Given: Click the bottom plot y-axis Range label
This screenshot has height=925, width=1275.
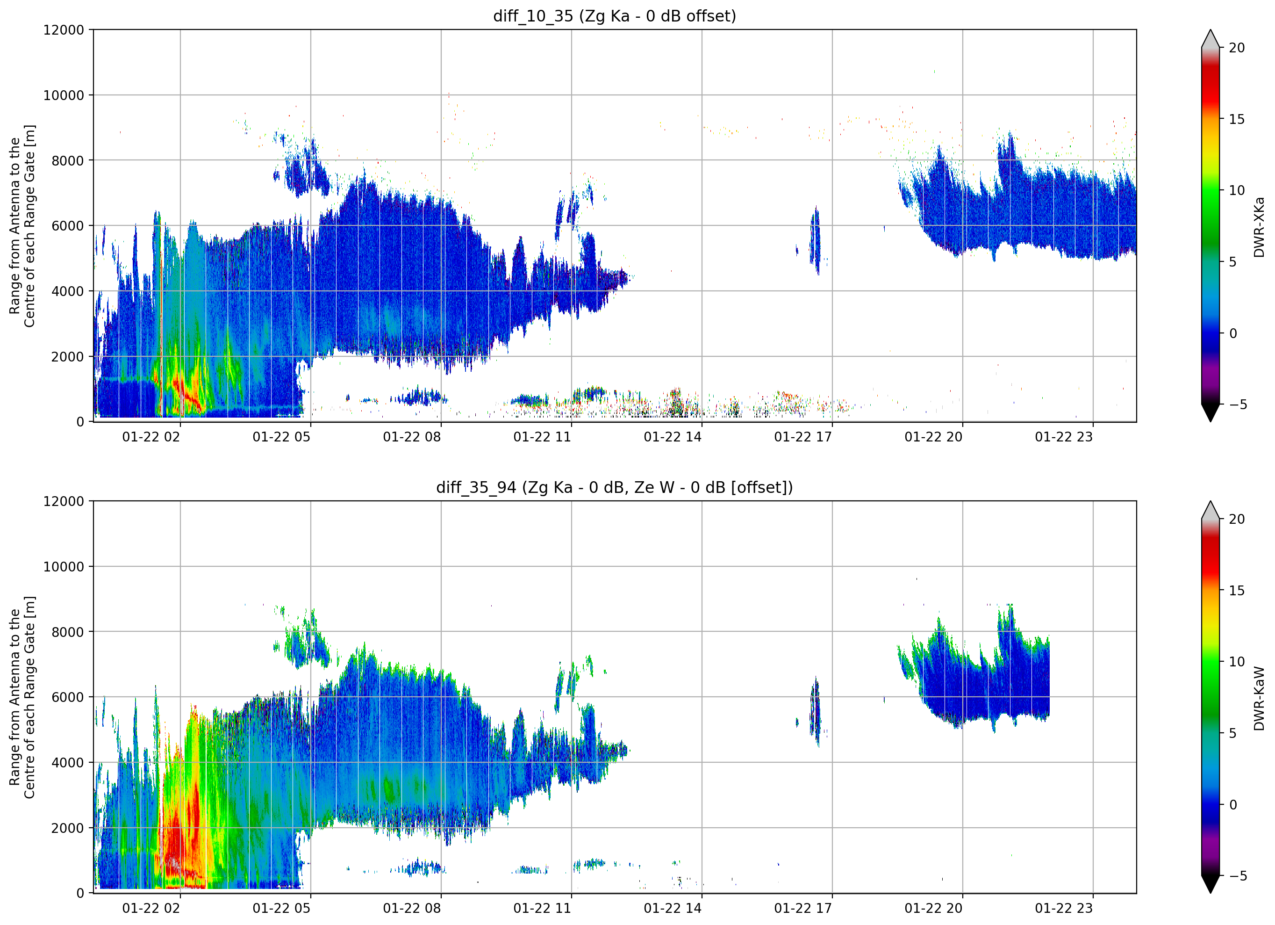Looking at the screenshot, I should click(22, 697).
